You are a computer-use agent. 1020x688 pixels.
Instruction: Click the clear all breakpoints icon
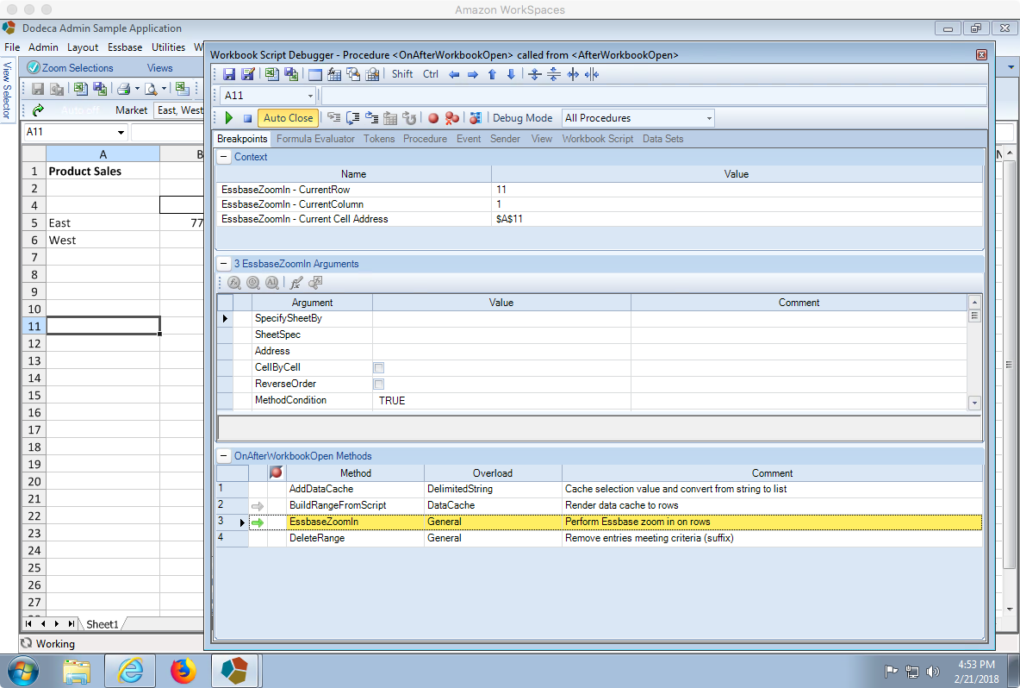click(452, 118)
